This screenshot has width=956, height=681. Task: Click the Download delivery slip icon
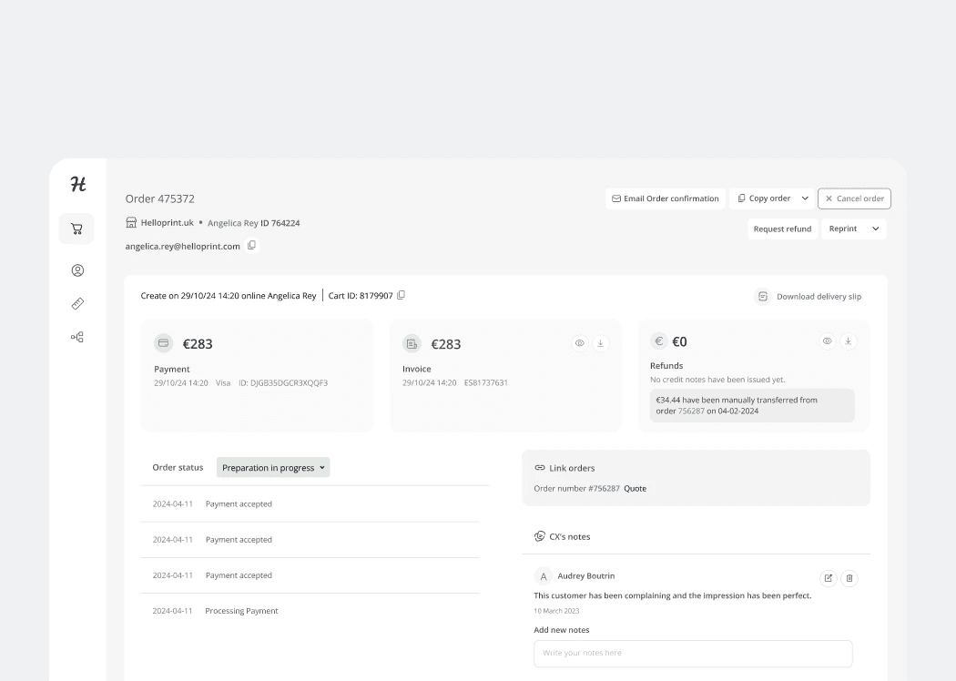(761, 296)
